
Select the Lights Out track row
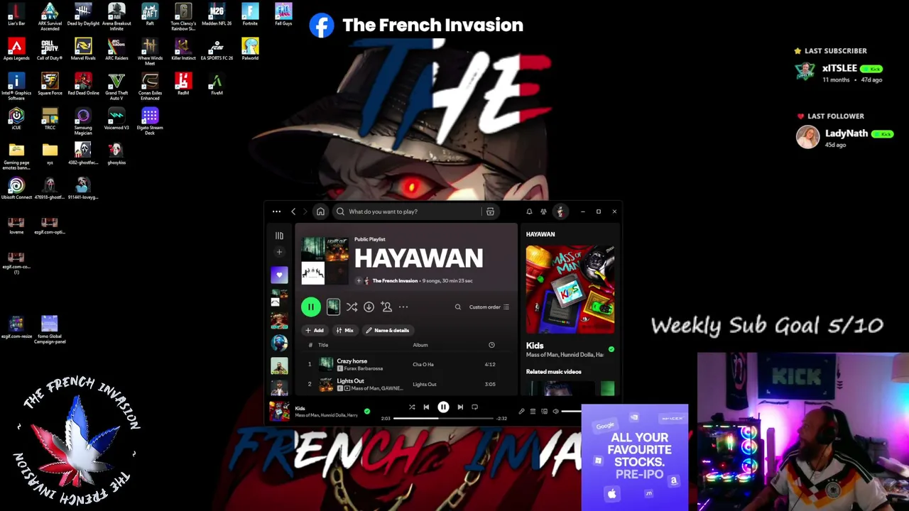point(405,385)
